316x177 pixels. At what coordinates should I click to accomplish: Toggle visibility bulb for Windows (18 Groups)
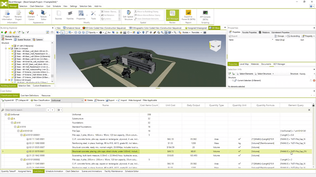tap(9, 80)
